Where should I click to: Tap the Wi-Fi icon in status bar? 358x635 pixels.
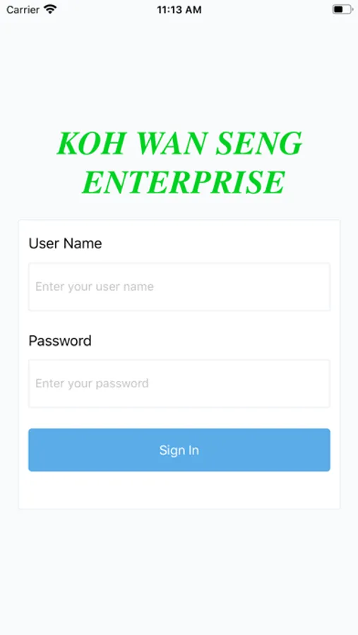coord(50,9)
